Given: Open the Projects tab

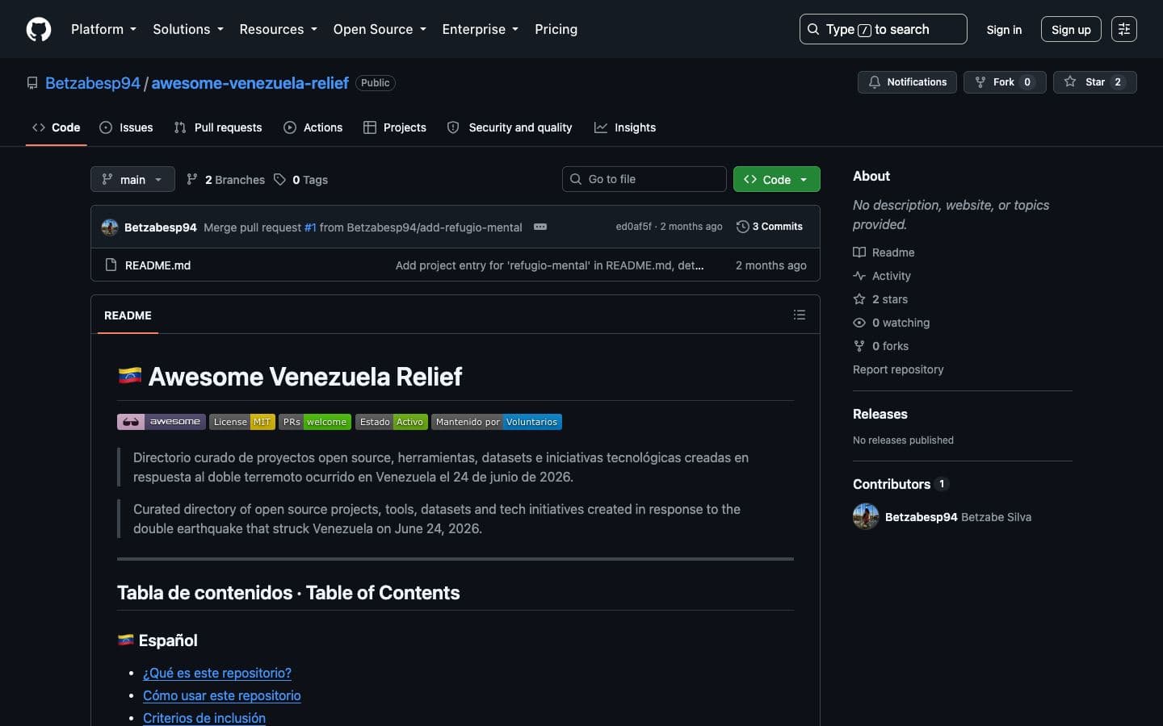Looking at the screenshot, I should click(395, 127).
